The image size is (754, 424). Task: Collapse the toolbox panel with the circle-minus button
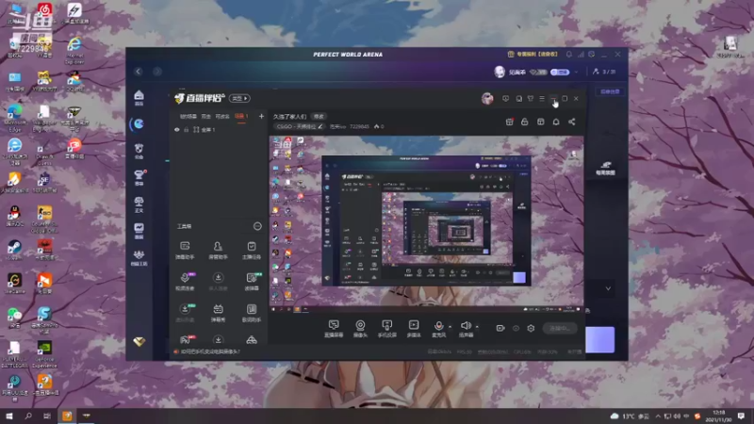tap(257, 226)
